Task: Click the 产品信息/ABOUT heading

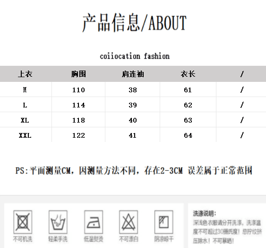Action: 135,23
